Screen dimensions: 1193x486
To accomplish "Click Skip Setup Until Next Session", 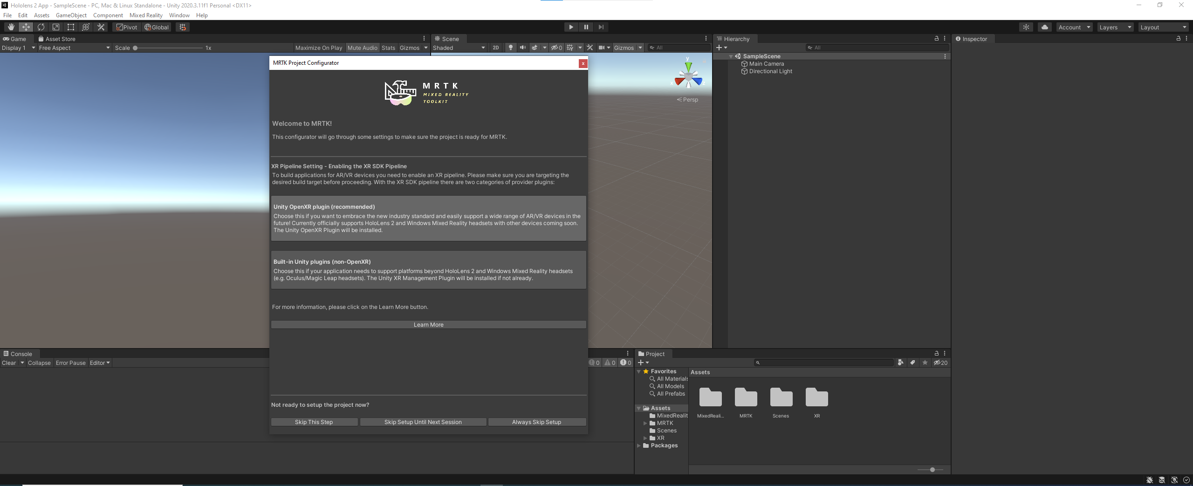I will (x=423, y=422).
